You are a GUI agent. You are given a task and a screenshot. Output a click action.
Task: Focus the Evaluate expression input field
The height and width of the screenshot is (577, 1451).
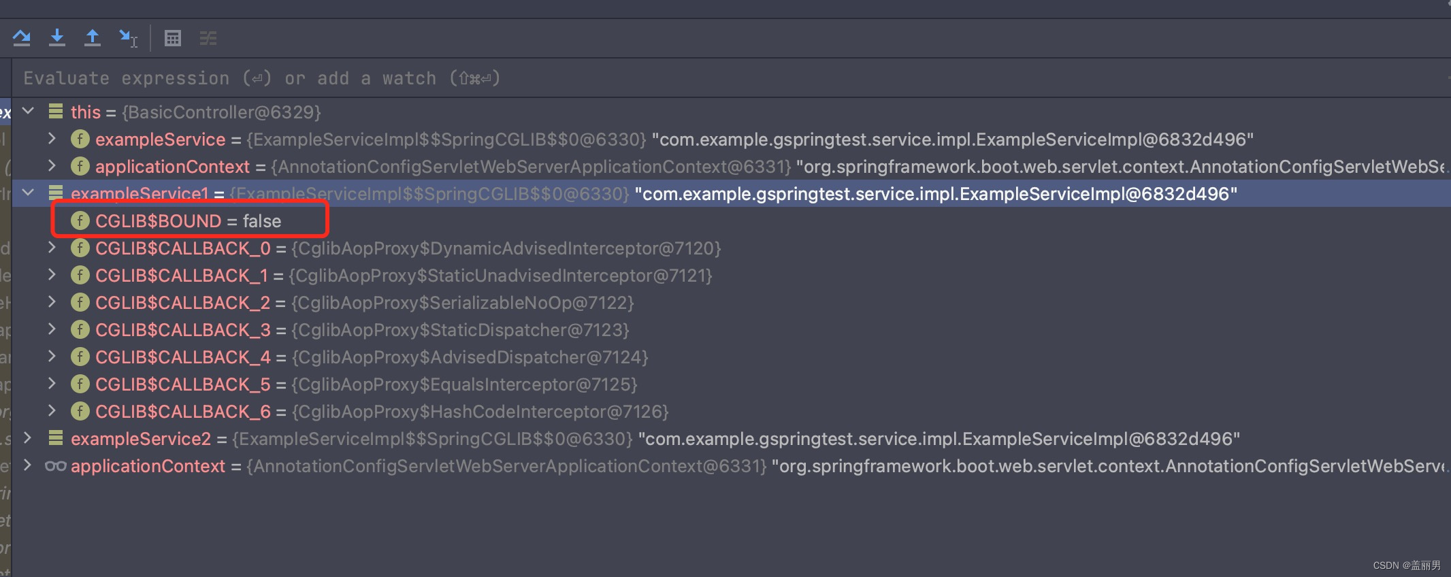(x=731, y=78)
